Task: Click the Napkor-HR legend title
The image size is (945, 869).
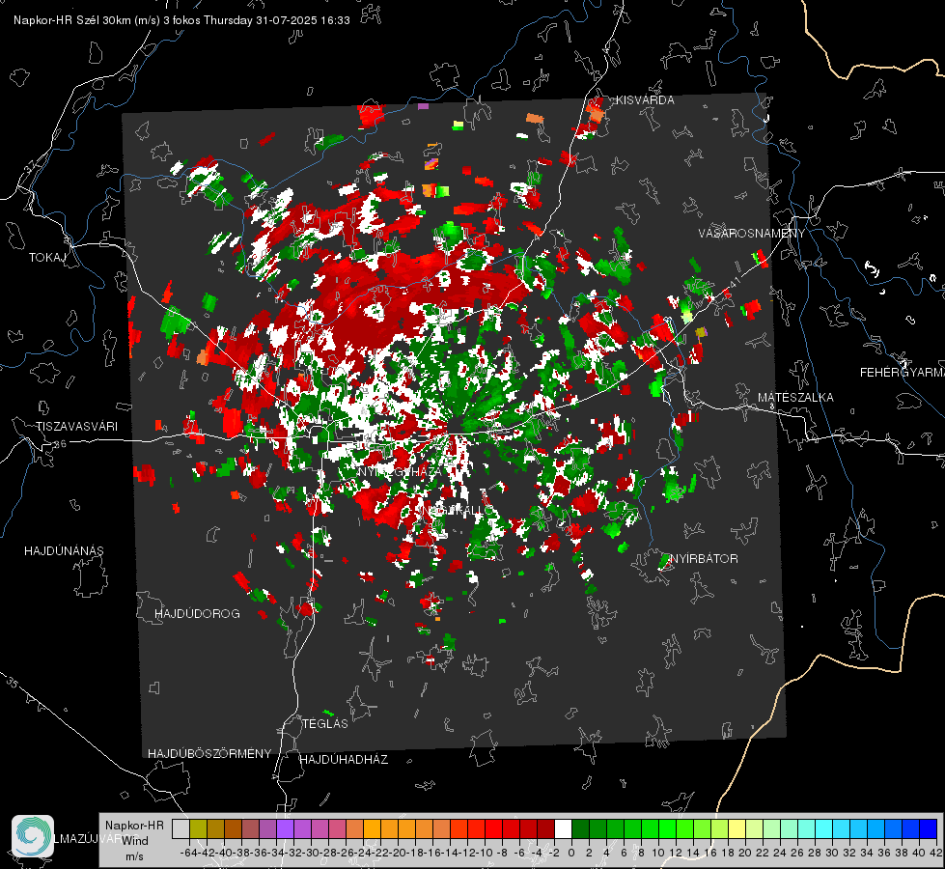Action: (x=134, y=826)
